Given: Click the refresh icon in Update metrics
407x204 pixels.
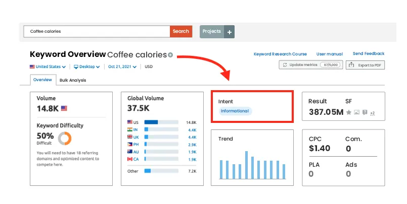Looking at the screenshot, I should pyautogui.click(x=285, y=65).
